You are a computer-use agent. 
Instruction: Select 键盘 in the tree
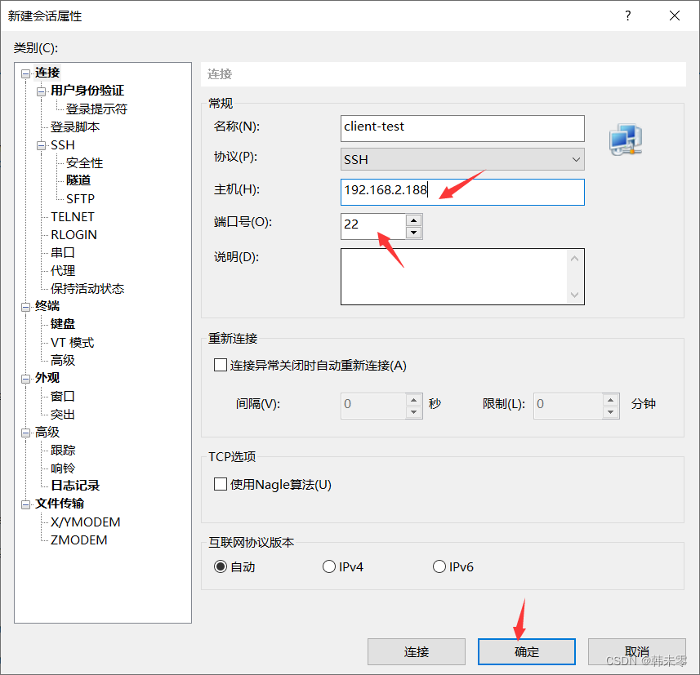(x=63, y=324)
